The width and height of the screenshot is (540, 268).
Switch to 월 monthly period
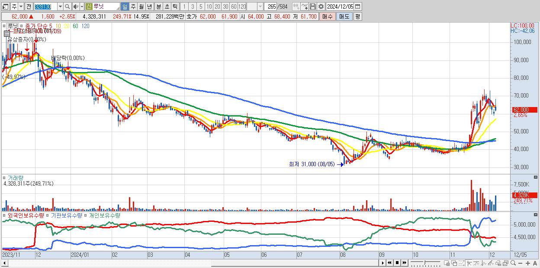(141, 6)
